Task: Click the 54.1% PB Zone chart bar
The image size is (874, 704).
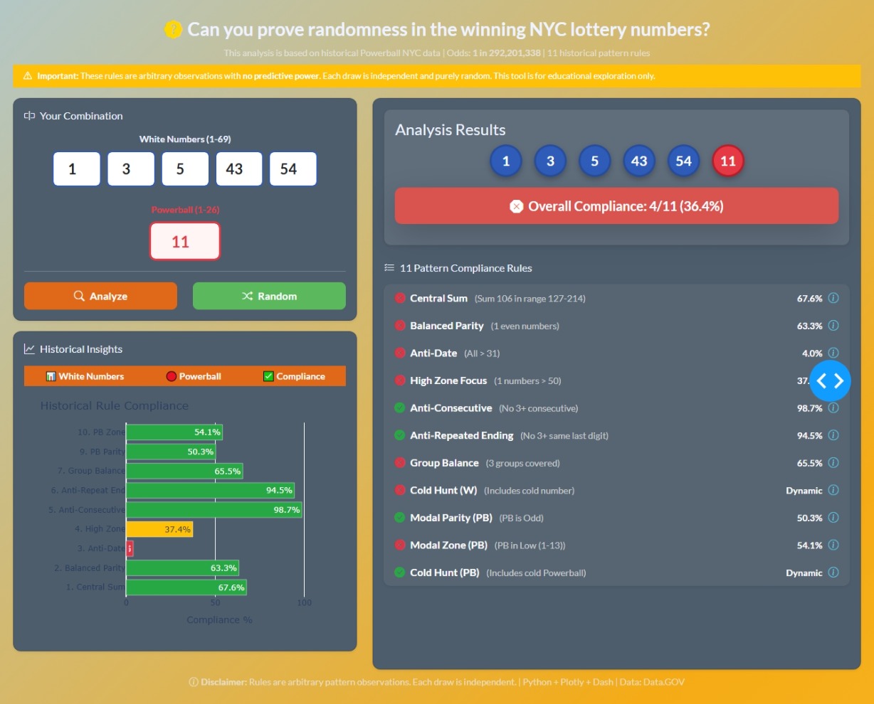Action: pos(174,432)
